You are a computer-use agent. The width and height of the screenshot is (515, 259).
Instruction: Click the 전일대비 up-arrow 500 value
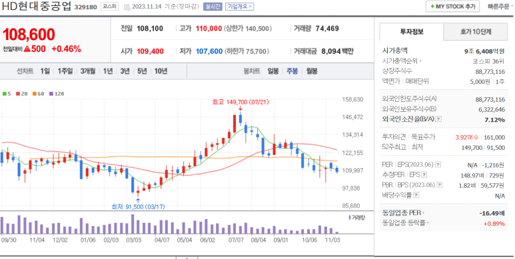point(35,49)
